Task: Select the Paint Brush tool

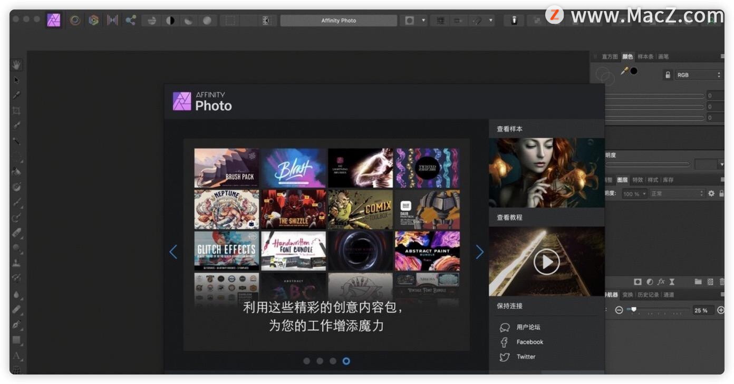Action: 17,202
